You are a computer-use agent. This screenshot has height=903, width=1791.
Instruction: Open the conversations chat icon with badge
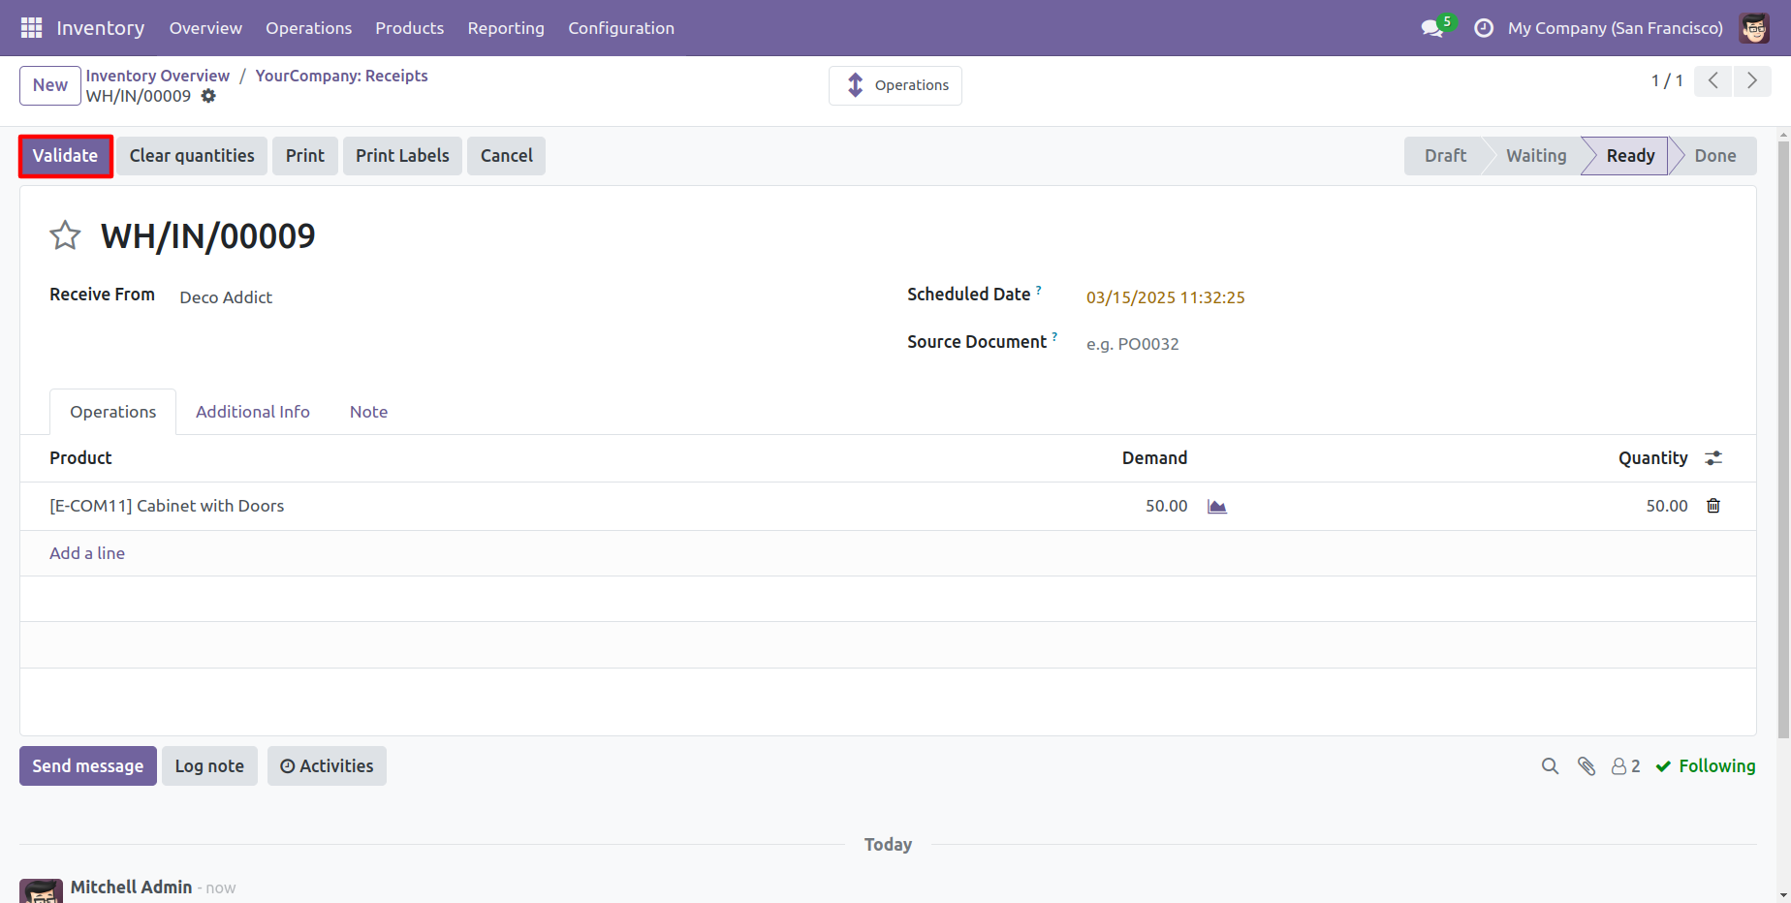click(1432, 28)
